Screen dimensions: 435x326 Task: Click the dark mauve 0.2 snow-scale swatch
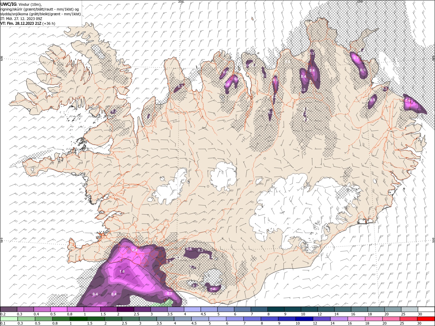[x=8, y=309]
